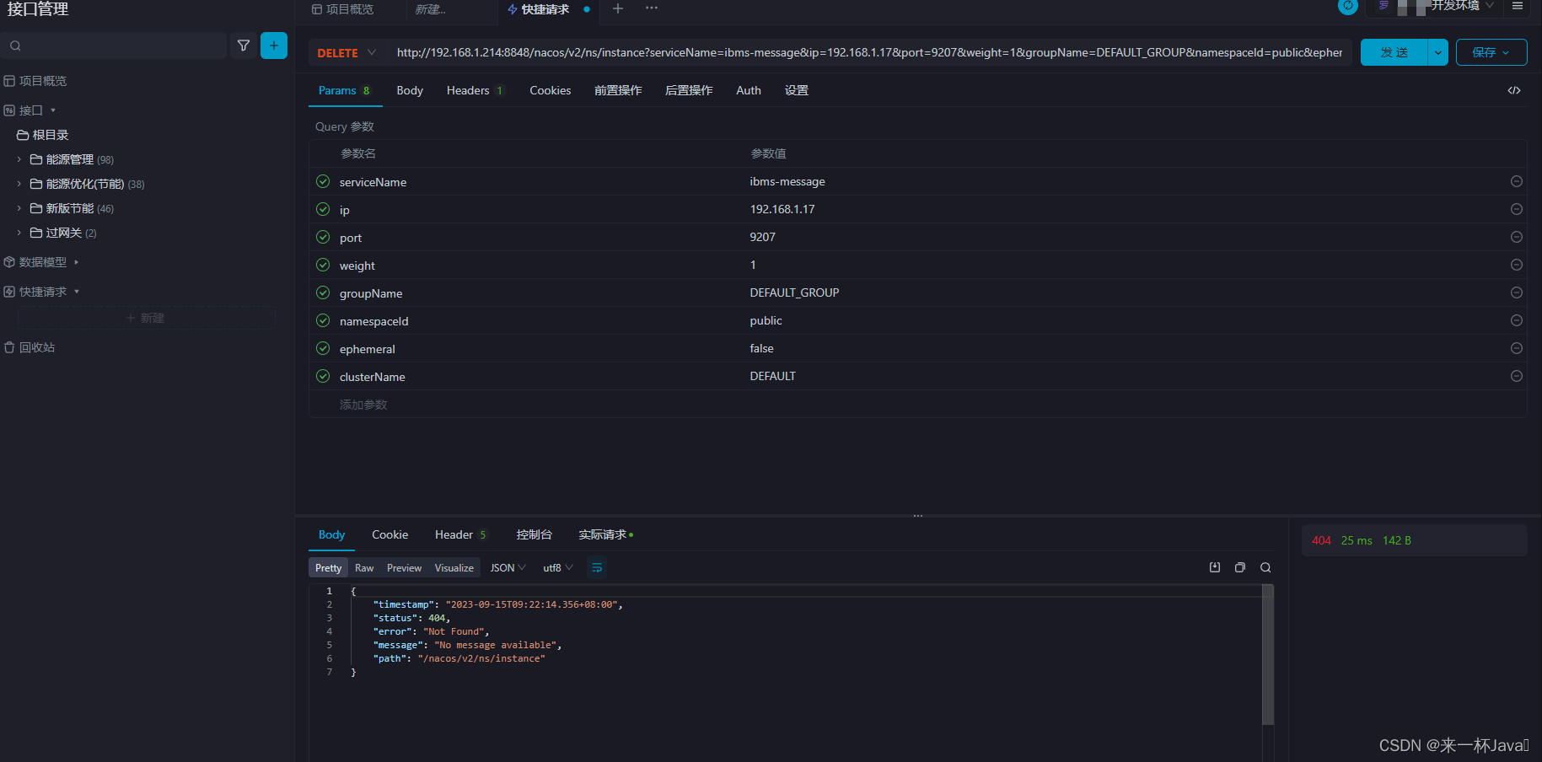Copy the response body

point(1240,567)
